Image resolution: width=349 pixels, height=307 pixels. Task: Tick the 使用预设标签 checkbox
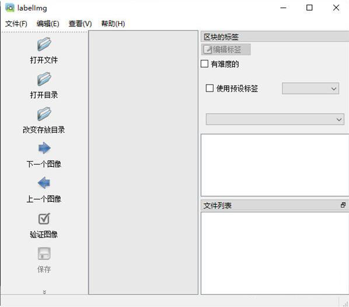click(x=210, y=88)
